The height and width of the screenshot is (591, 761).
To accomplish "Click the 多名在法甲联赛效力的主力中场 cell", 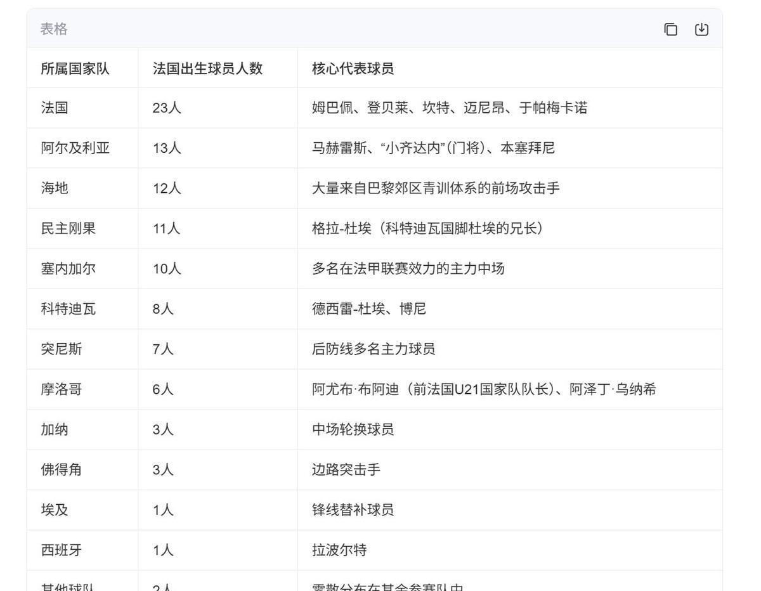I will coord(510,269).
